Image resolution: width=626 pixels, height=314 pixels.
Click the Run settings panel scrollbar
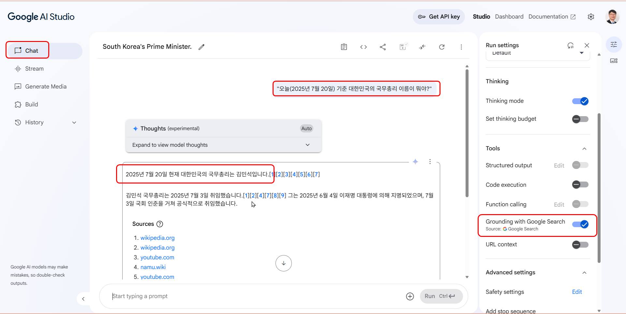click(x=599, y=188)
